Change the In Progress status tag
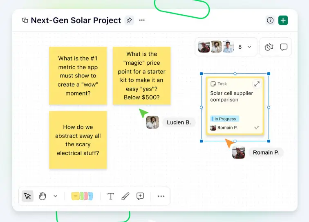The width and height of the screenshot is (309, 222). (x=225, y=119)
